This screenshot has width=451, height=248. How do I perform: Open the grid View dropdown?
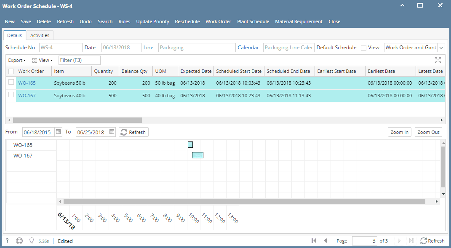pos(43,60)
